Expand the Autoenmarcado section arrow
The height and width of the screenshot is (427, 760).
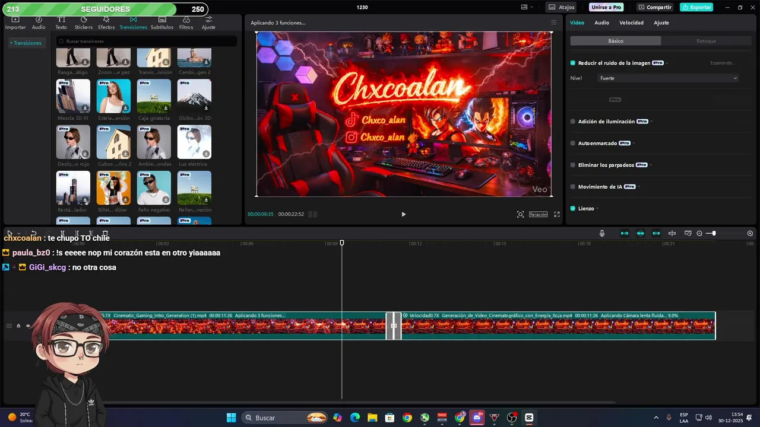click(x=634, y=143)
